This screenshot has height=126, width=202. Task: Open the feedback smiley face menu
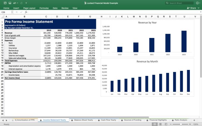pyautogui.click(x=198, y=3)
